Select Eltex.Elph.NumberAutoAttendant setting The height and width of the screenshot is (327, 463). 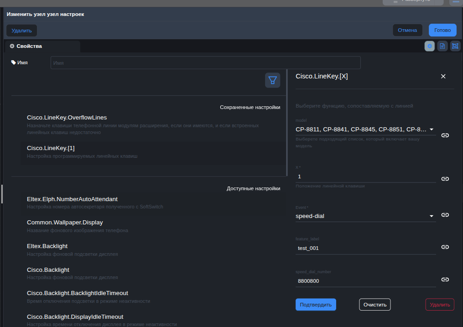coord(153,203)
